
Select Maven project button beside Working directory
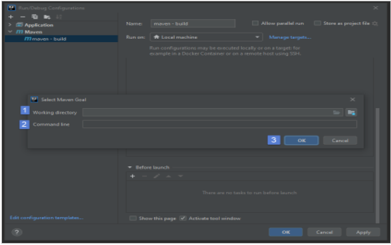click(x=351, y=112)
